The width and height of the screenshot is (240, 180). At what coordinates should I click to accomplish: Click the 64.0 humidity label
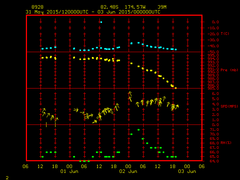pyautogui.click(x=214, y=161)
